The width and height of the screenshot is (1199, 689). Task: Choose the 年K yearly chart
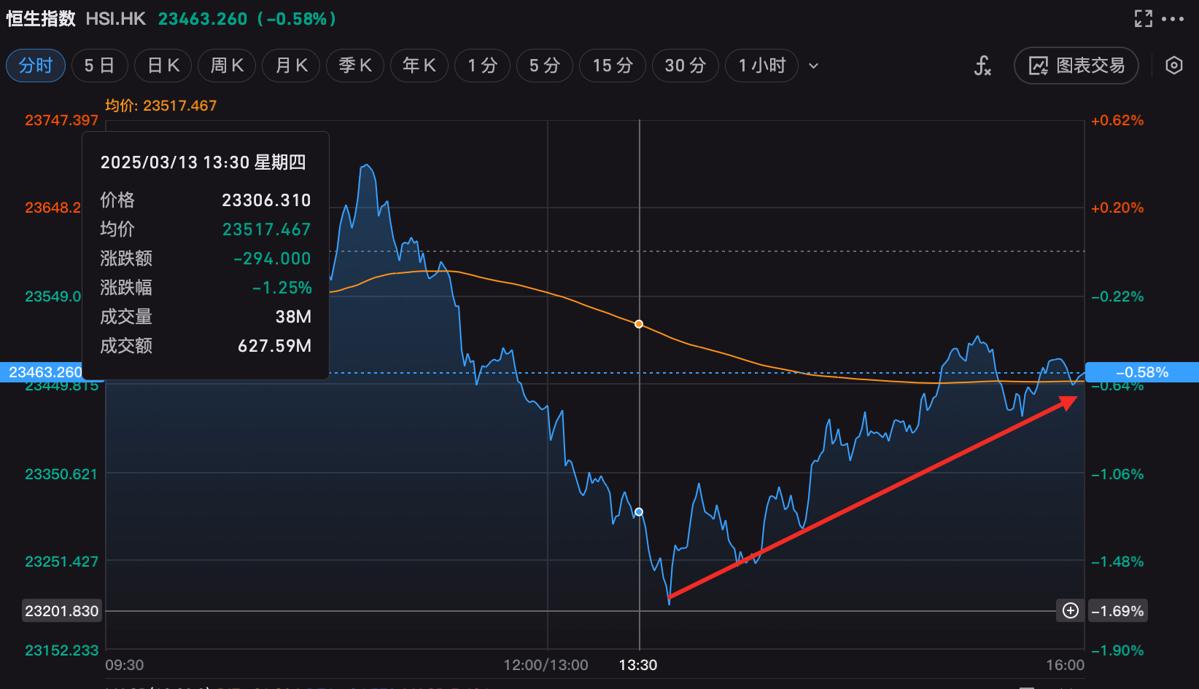point(419,66)
